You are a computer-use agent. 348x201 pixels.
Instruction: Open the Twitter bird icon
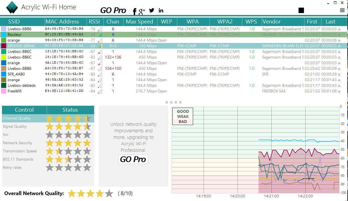click(x=152, y=10)
